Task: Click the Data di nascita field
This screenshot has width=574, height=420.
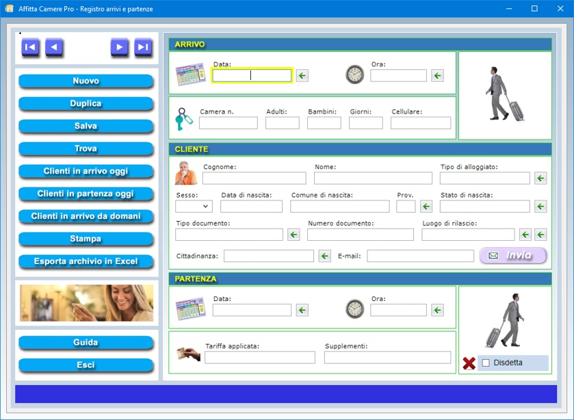Action: click(x=251, y=207)
